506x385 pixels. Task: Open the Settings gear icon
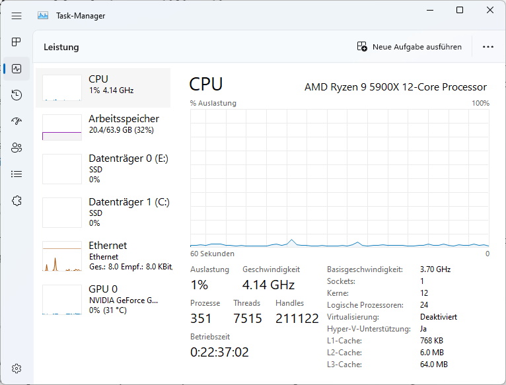pyautogui.click(x=17, y=368)
